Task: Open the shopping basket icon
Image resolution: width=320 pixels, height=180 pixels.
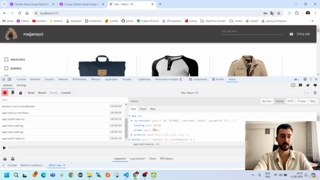Action: click(x=291, y=34)
